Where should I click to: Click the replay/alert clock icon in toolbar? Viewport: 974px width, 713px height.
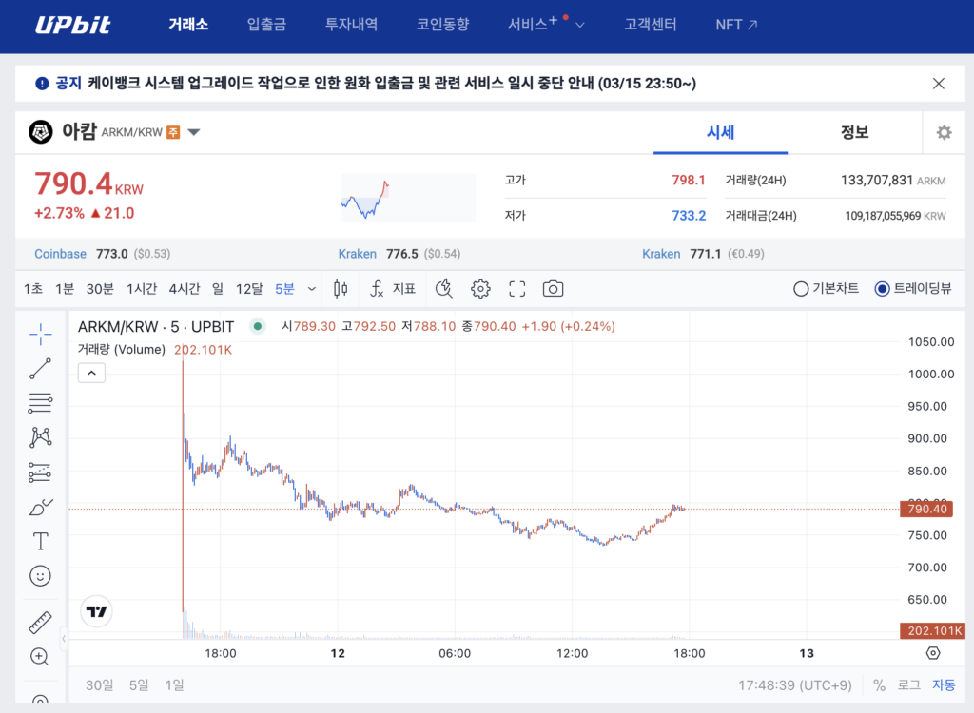[443, 289]
